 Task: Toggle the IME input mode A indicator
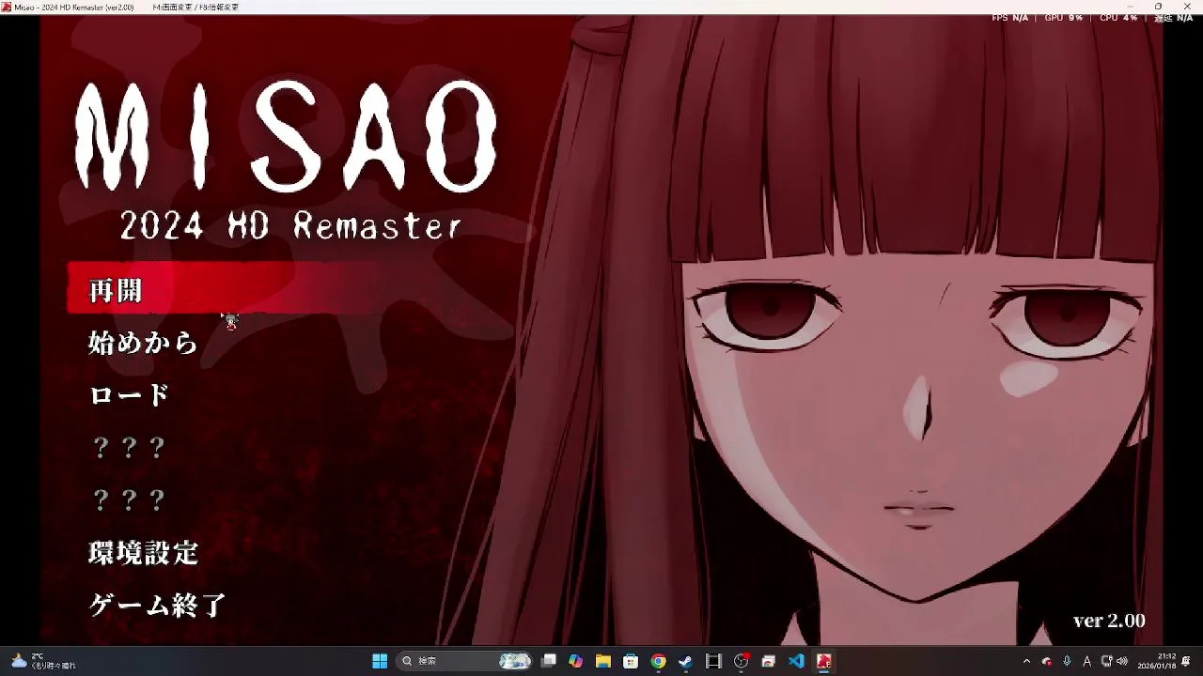(1087, 661)
